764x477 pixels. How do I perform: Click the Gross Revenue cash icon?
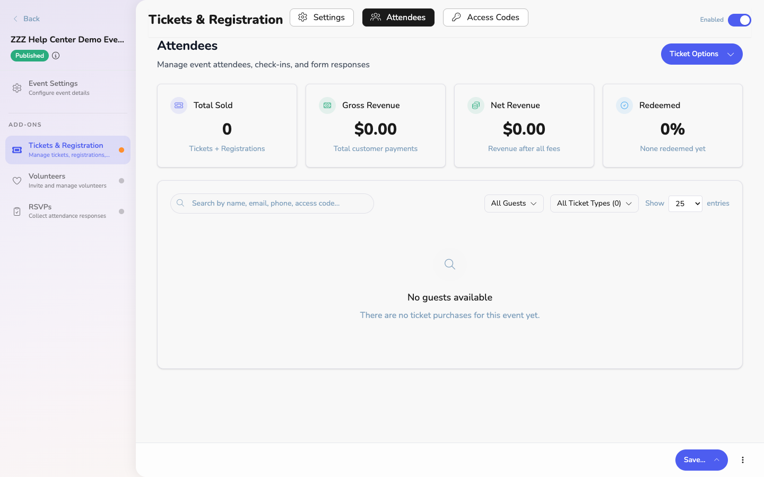click(327, 105)
